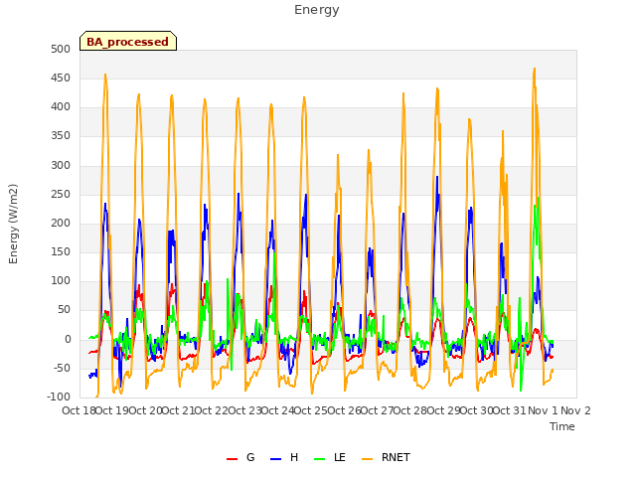This screenshot has height=477, width=636.
Task: Click the 350 y-axis tick label
Action: pyautogui.click(x=61, y=136)
